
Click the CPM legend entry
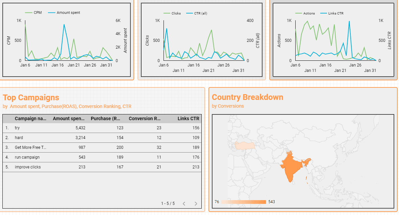pos(33,12)
